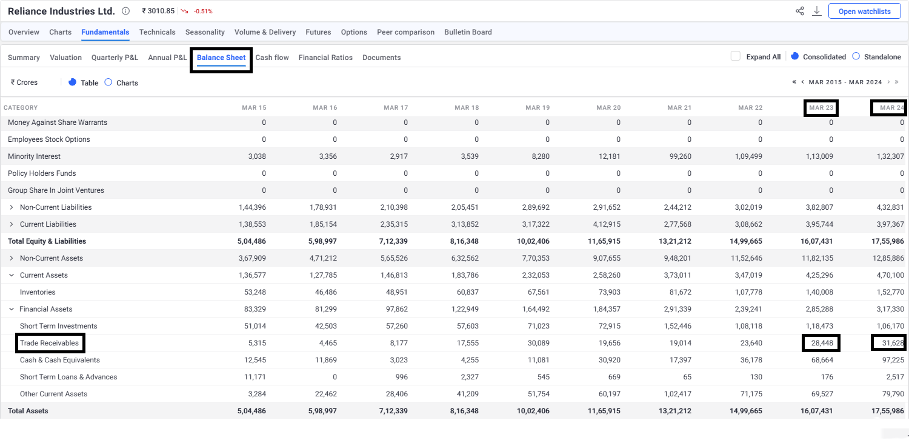Open the Futures tab
909x440 pixels.
click(x=318, y=32)
